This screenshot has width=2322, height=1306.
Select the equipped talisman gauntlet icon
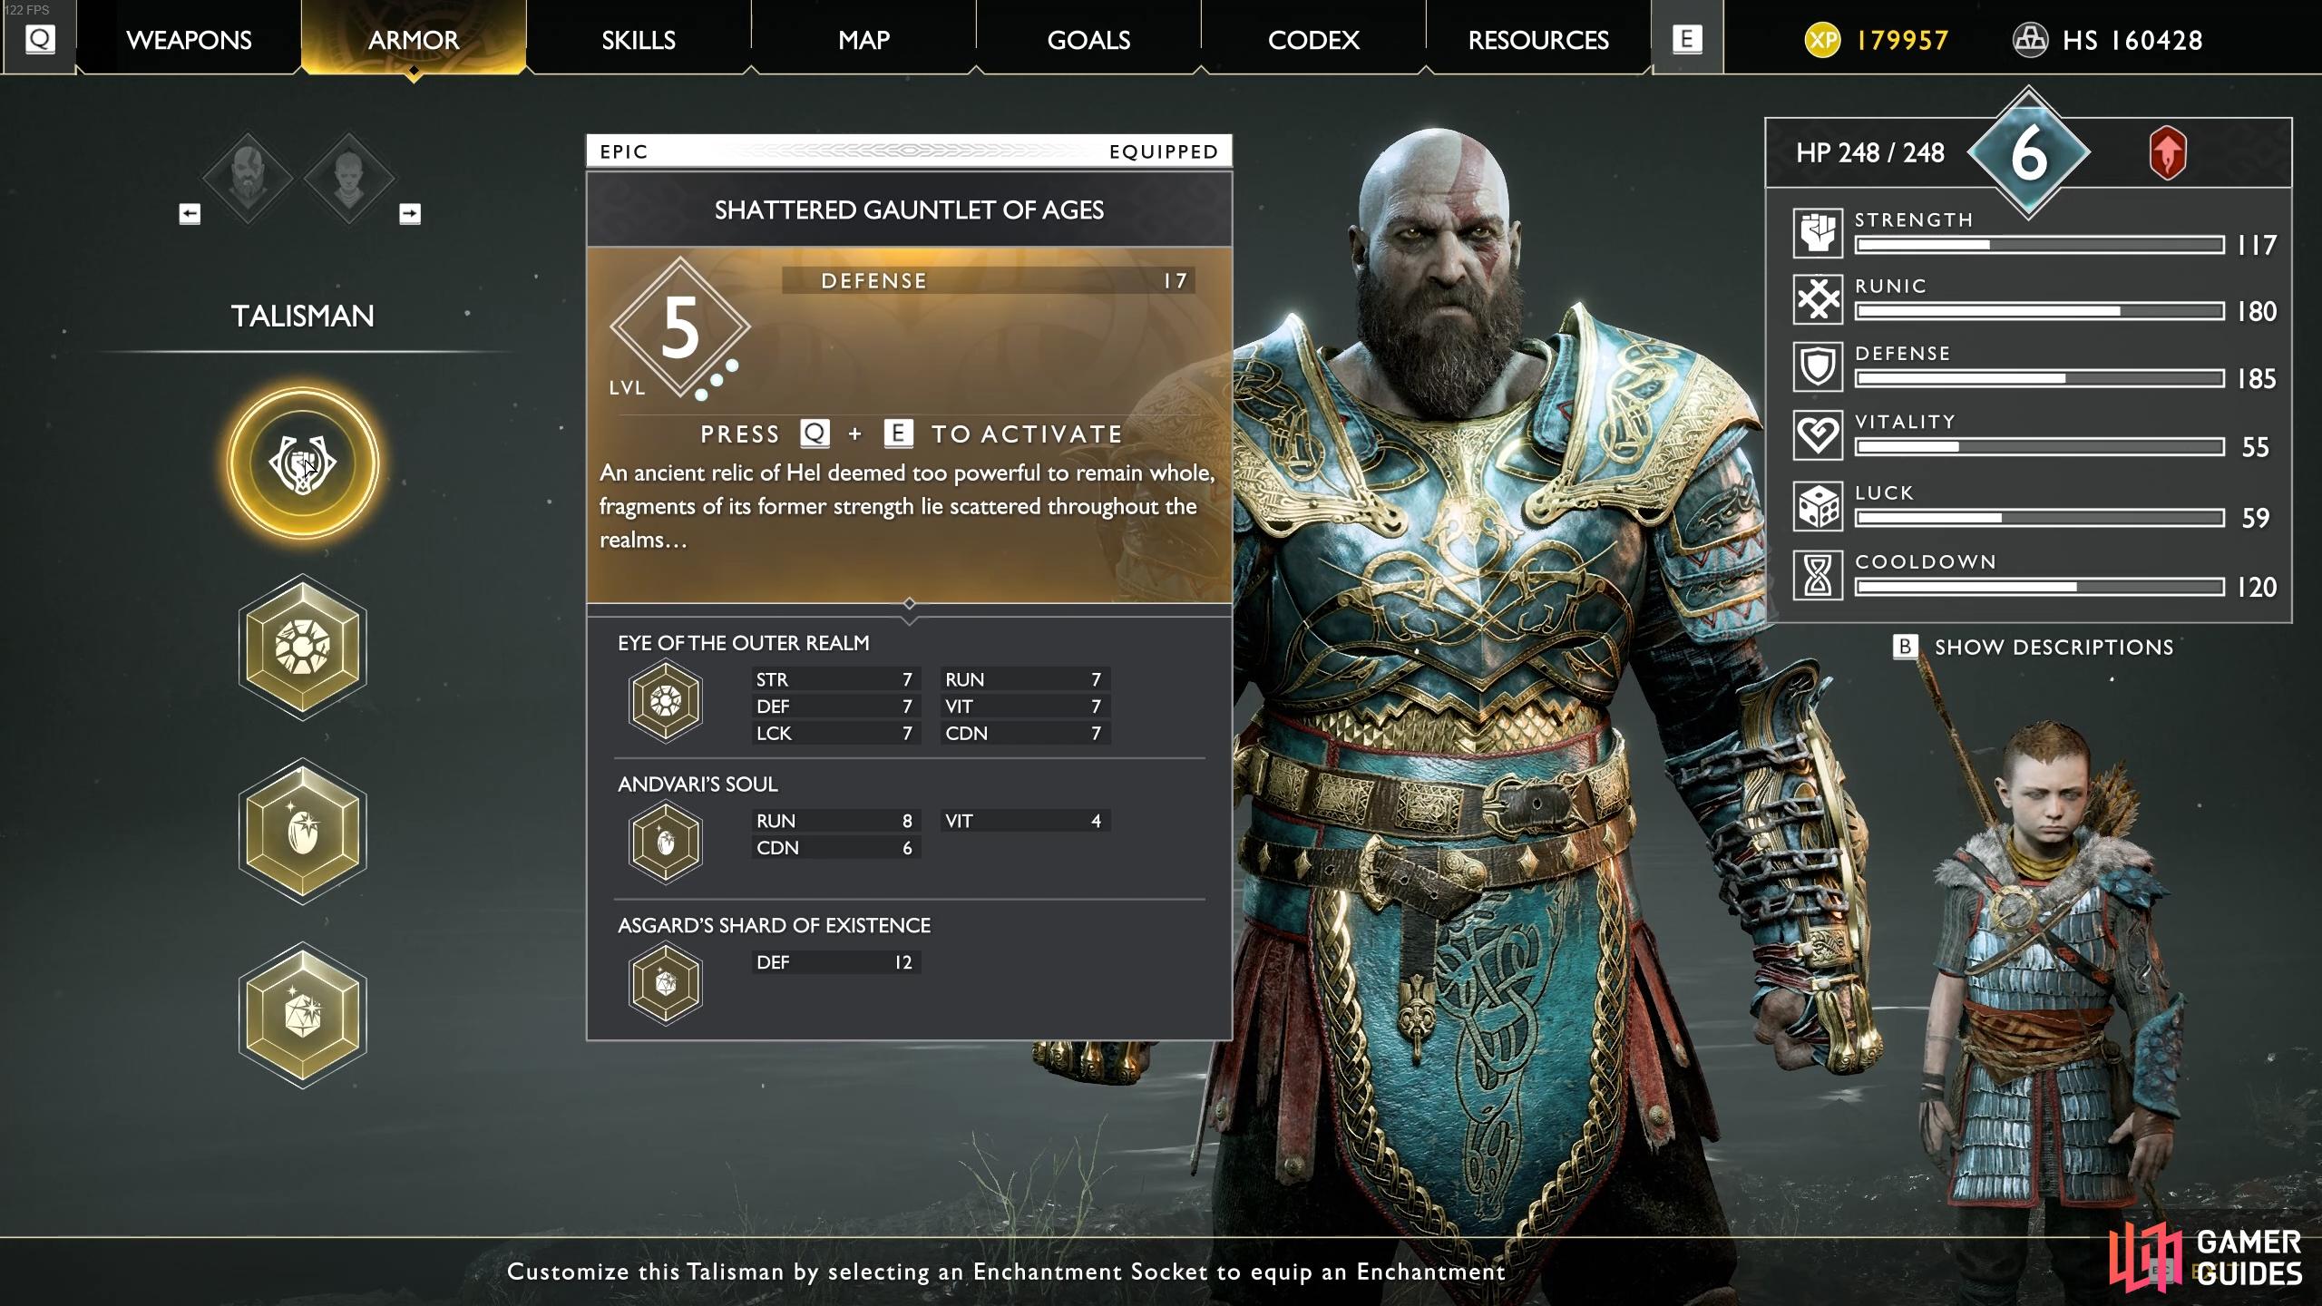click(x=303, y=463)
